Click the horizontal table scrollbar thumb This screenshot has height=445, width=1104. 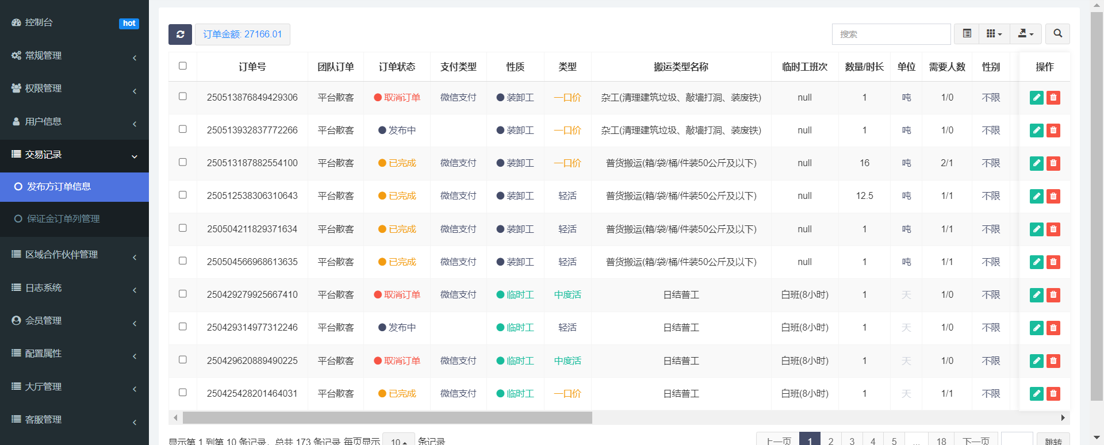[x=387, y=418]
